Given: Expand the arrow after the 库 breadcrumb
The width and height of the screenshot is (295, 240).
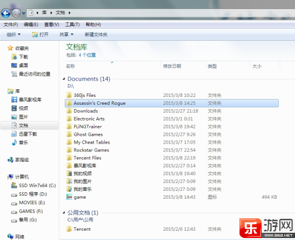Looking at the screenshot, I should (51, 13).
